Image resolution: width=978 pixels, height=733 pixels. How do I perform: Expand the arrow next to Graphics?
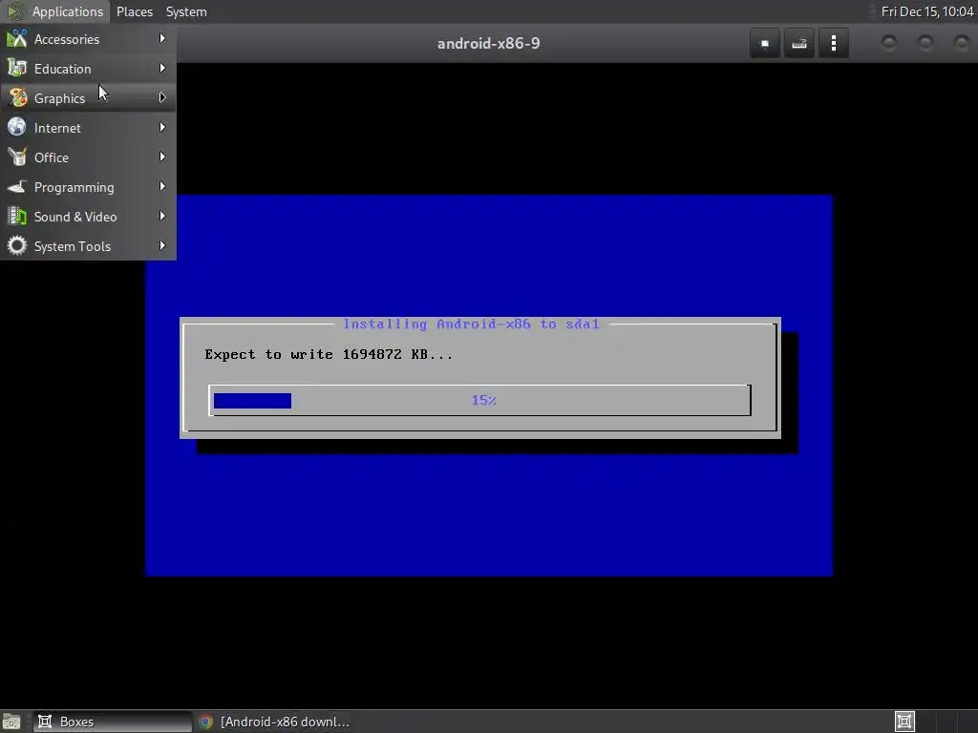coord(162,98)
